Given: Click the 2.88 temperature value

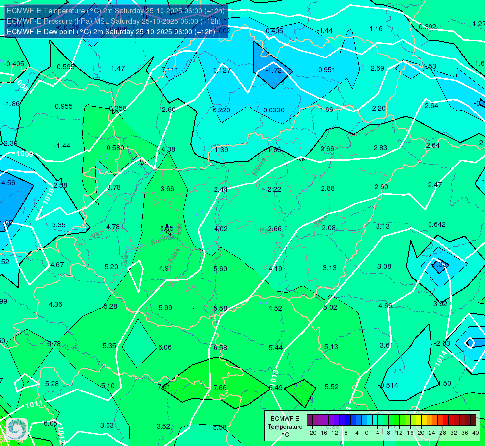Looking at the screenshot, I should (x=328, y=188).
